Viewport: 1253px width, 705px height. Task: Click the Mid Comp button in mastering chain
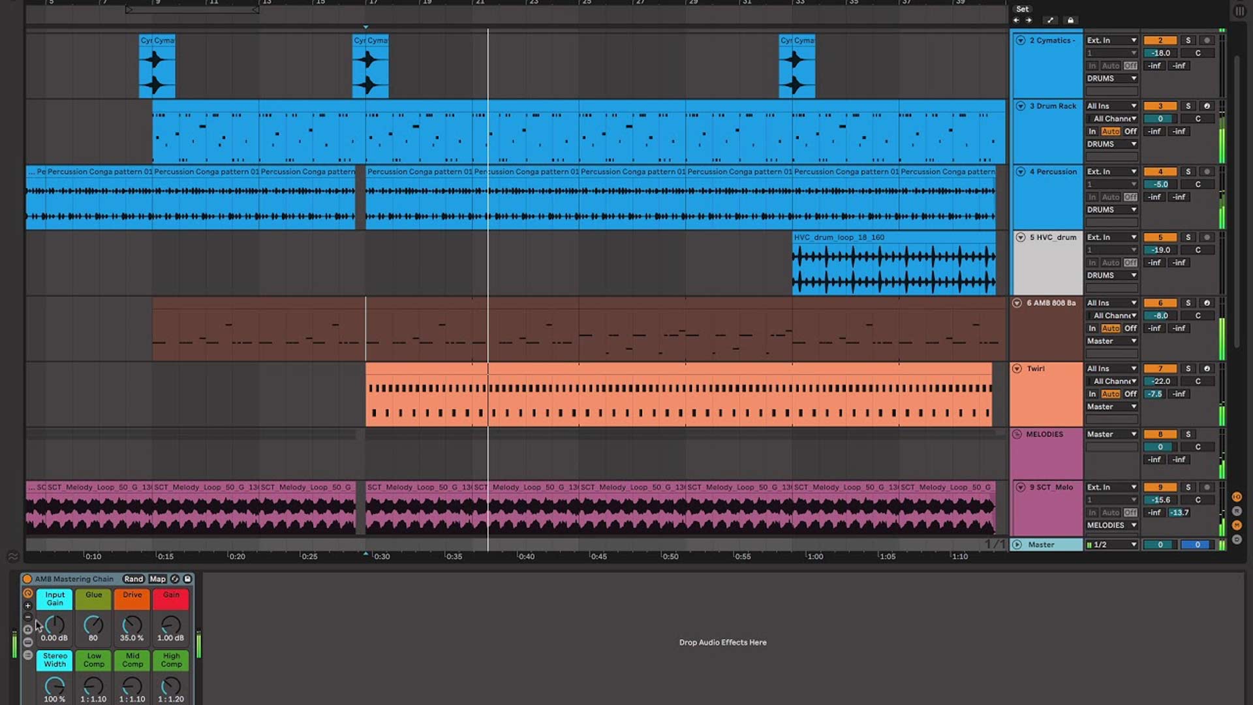click(x=132, y=659)
